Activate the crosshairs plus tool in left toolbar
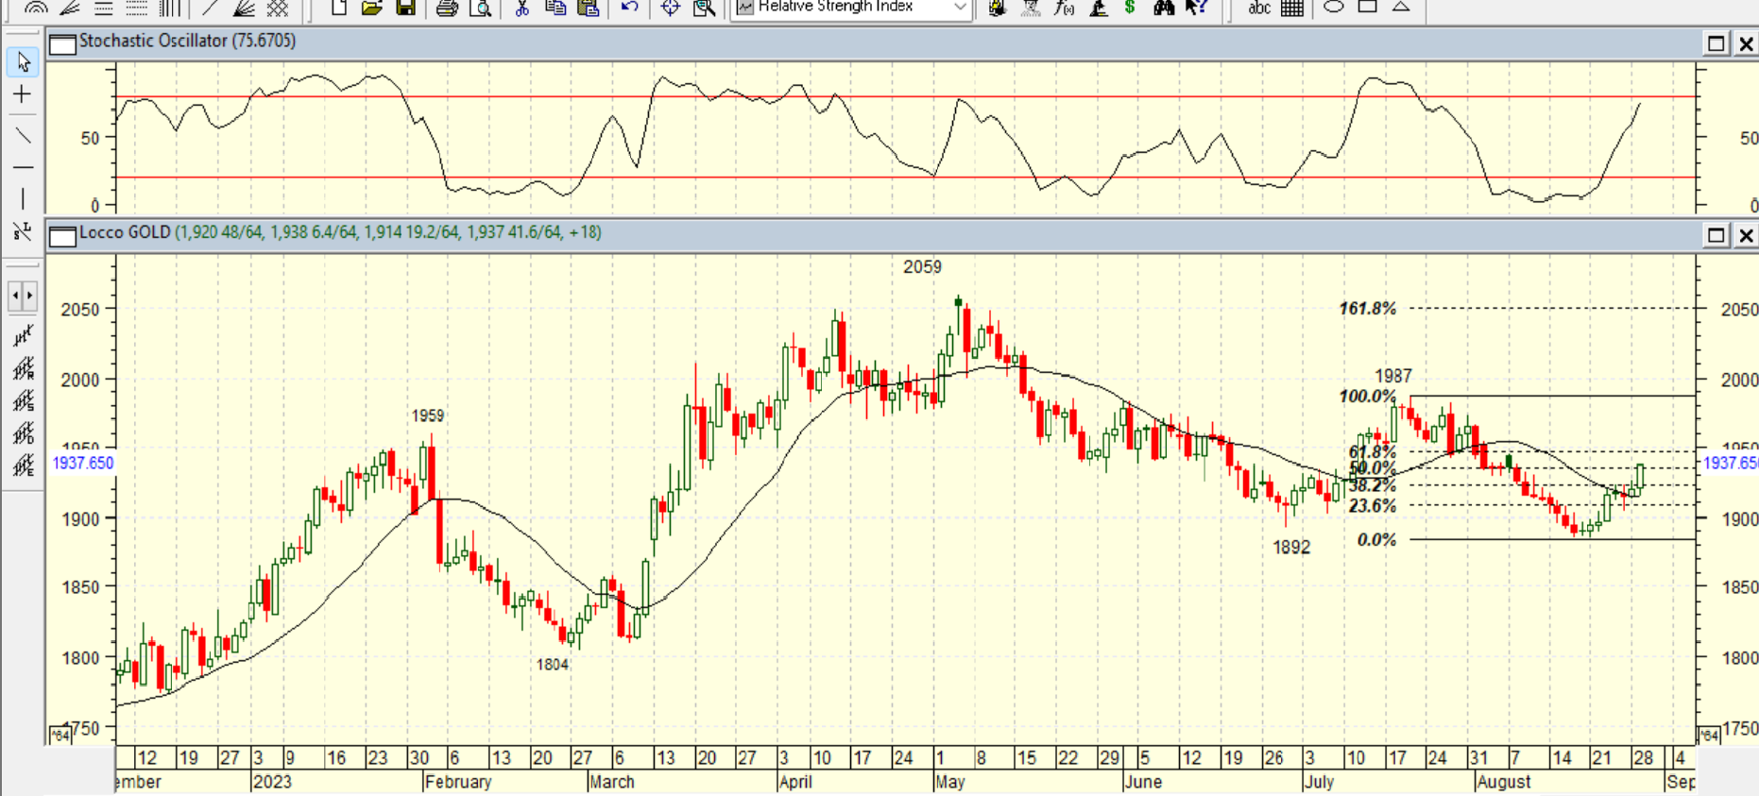This screenshot has width=1759, height=796. tap(23, 94)
